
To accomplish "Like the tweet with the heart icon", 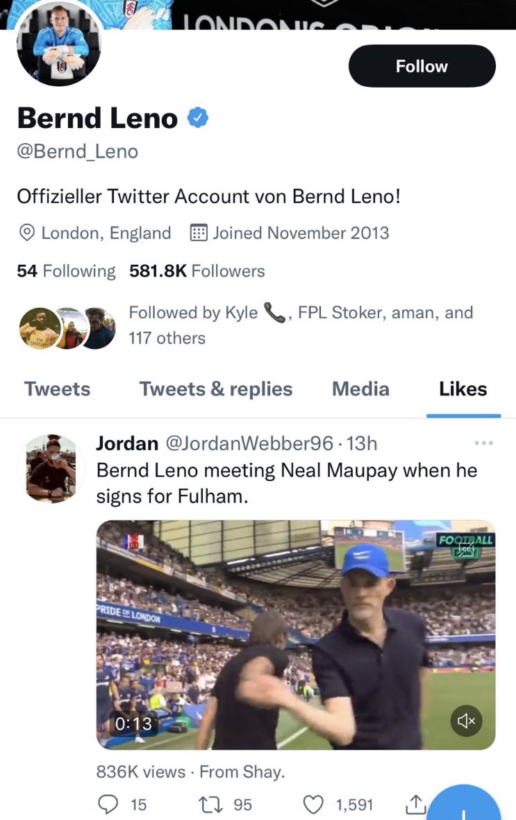I will click(x=314, y=804).
